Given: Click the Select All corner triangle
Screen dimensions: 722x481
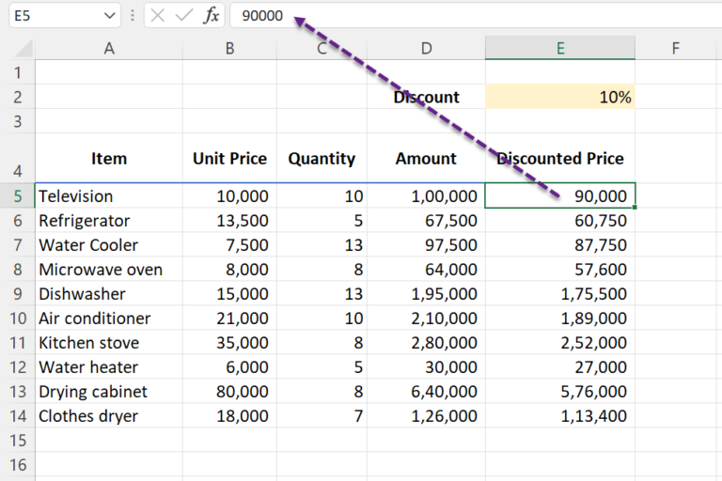Looking at the screenshot, I should pos(23,48).
